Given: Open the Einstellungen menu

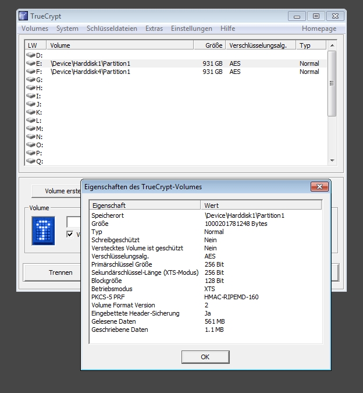Looking at the screenshot, I should pos(191,29).
